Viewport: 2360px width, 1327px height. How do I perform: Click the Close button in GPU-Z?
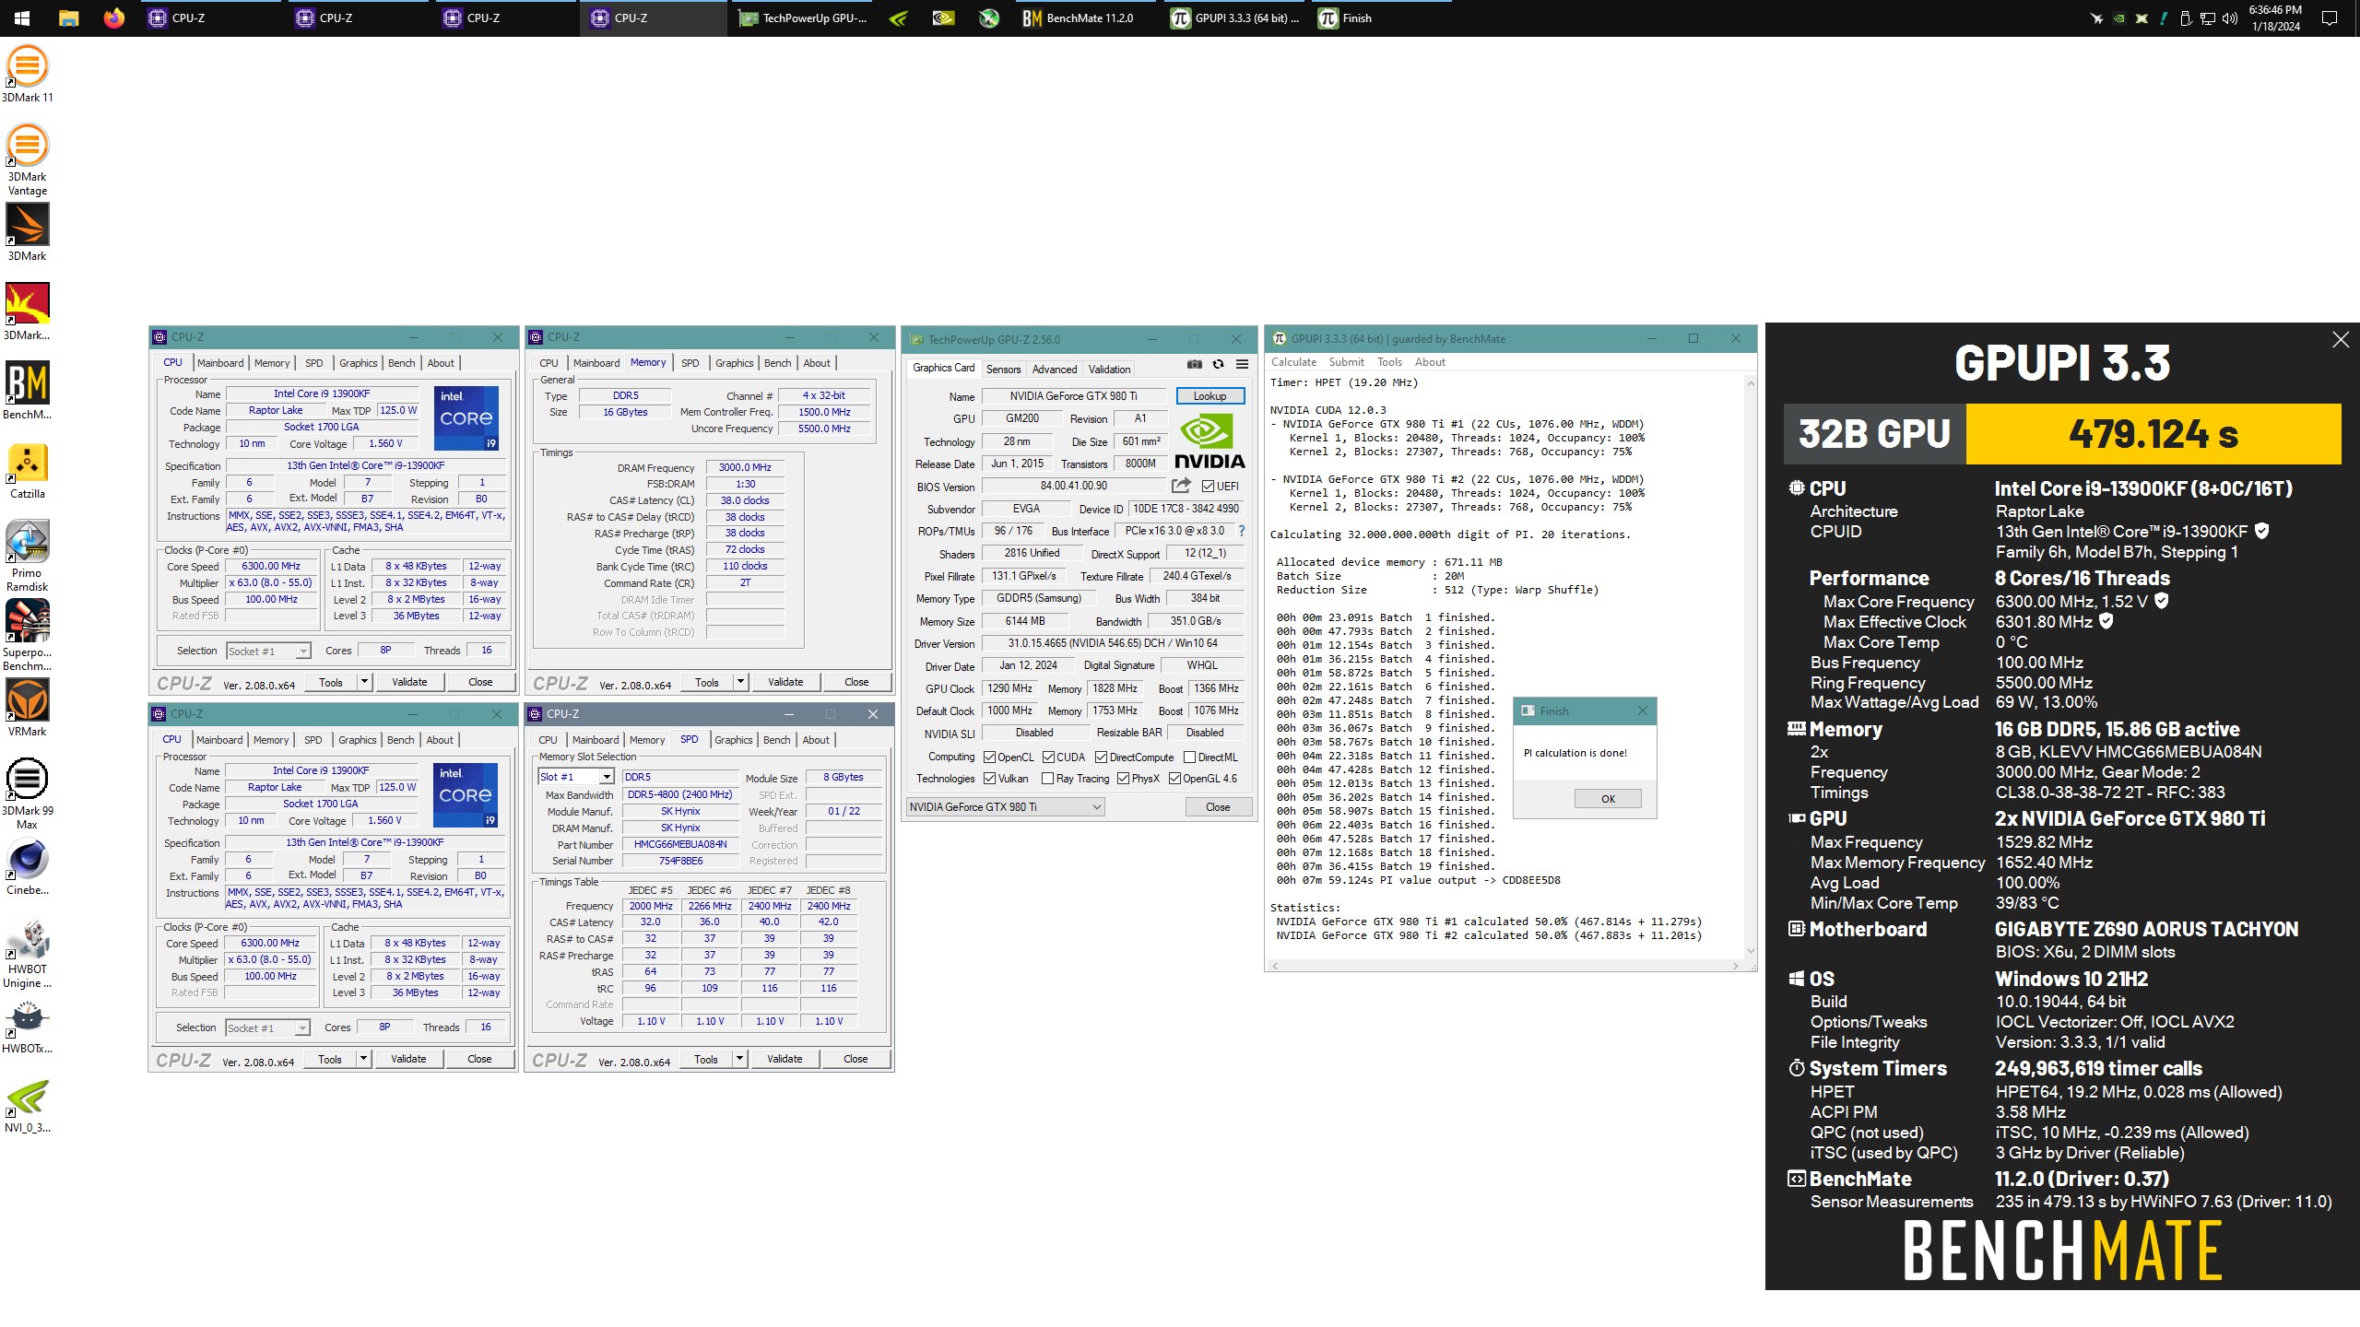(x=1218, y=807)
